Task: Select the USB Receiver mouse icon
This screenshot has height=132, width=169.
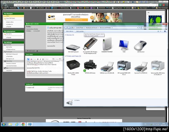Action: pyautogui.click(x=141, y=46)
